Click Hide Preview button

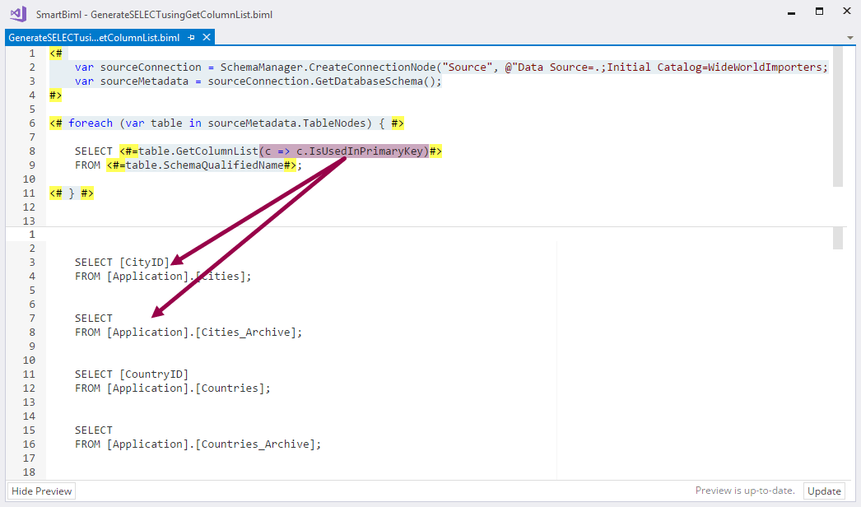42,491
